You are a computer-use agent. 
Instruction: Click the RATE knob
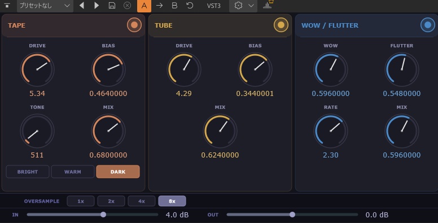331,131
